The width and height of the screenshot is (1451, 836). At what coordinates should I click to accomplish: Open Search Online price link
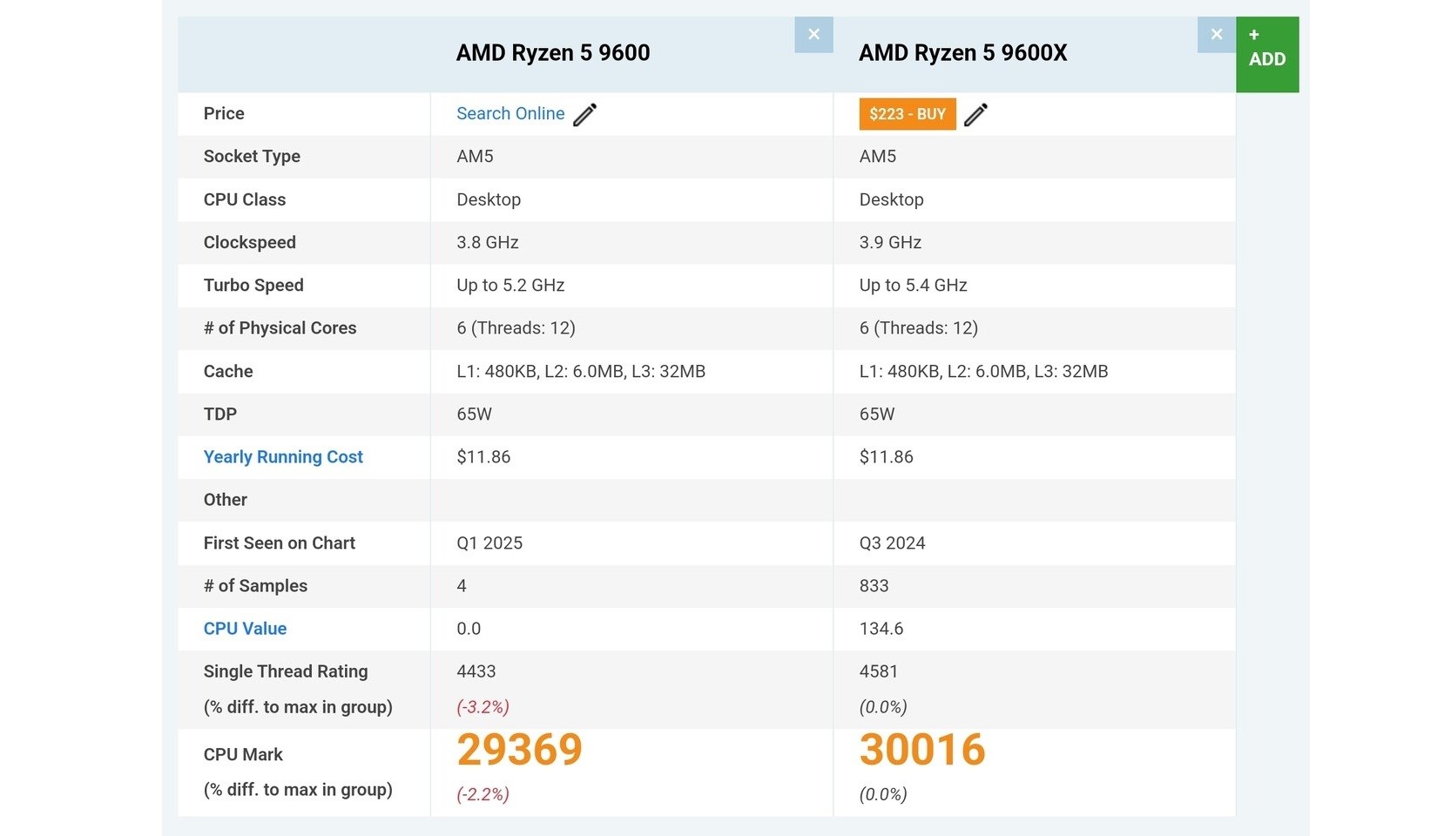click(x=510, y=113)
